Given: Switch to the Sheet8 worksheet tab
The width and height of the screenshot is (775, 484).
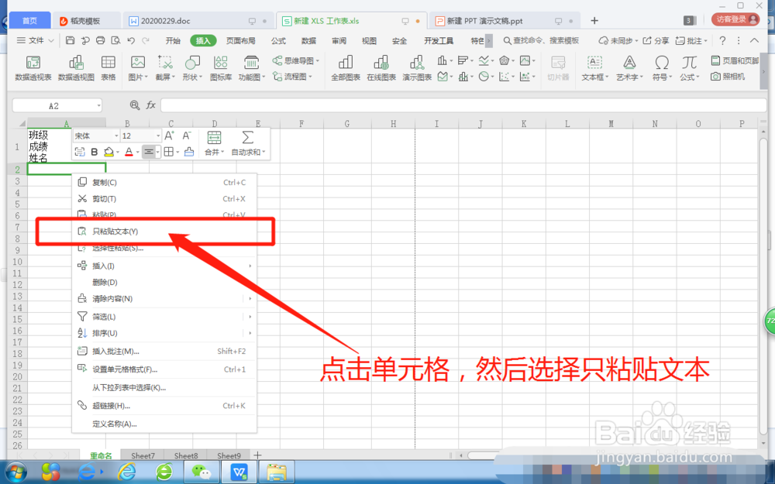Looking at the screenshot, I should point(186,456).
